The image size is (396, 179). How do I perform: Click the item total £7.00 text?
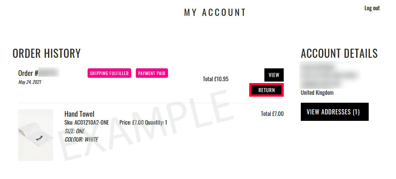(272, 114)
